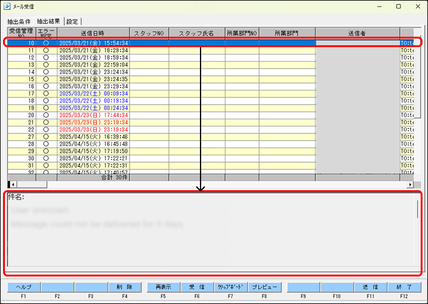Click the 所属部門 column header
Viewport: 428px width, 304px height.
tap(287, 33)
